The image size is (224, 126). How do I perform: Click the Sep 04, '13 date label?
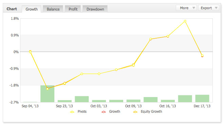click(x=30, y=106)
